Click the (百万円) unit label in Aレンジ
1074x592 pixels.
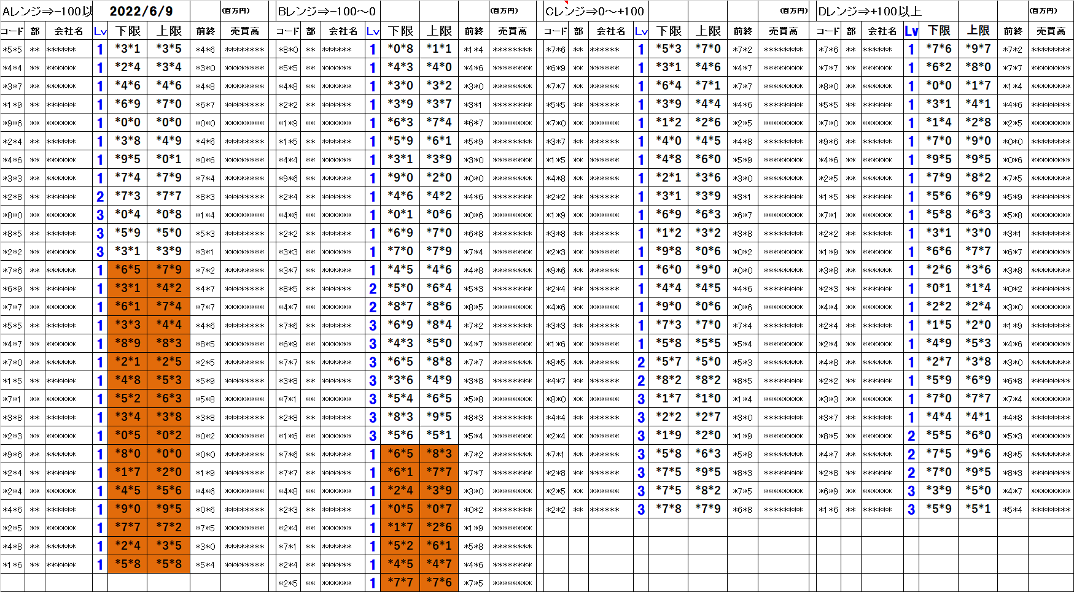[x=236, y=10]
